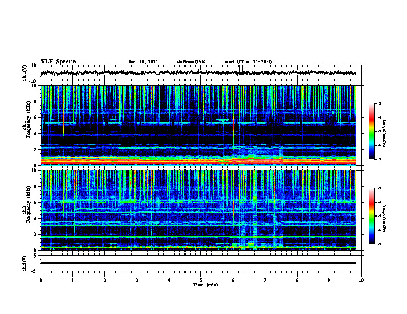This screenshot has width=407, height=314.
Task: Click "-4" on the upper color scale
Action: 379,117
